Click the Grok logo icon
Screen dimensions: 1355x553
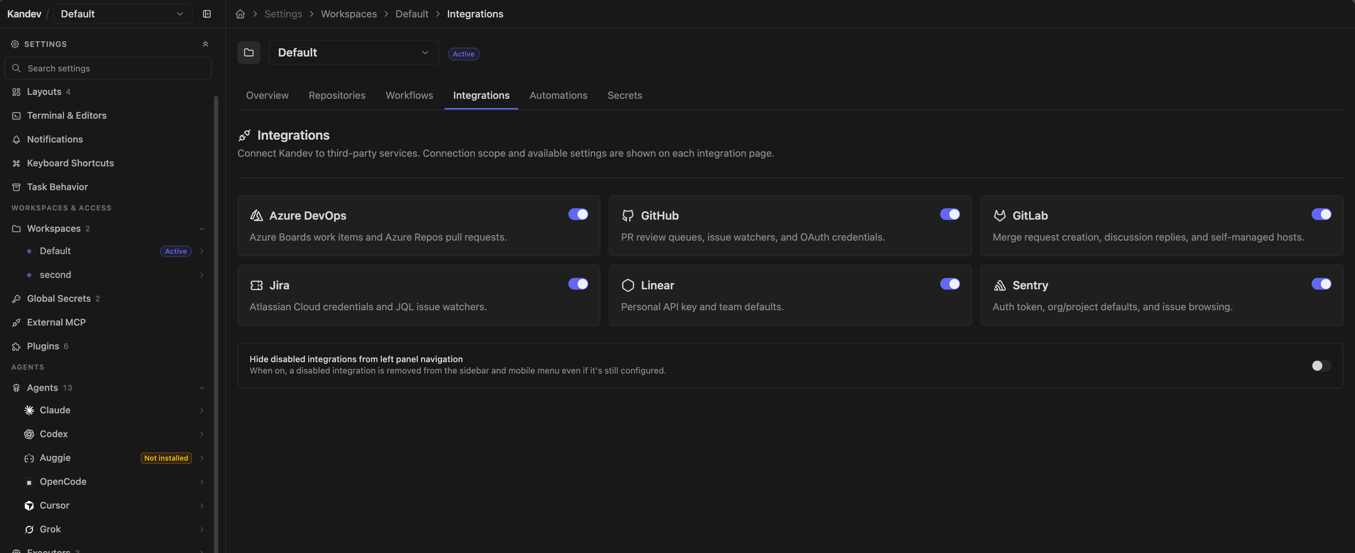tap(29, 529)
